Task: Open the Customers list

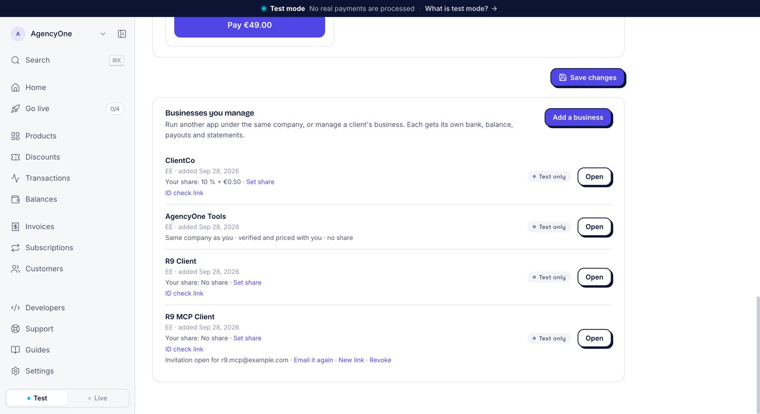Action: (x=67, y=269)
